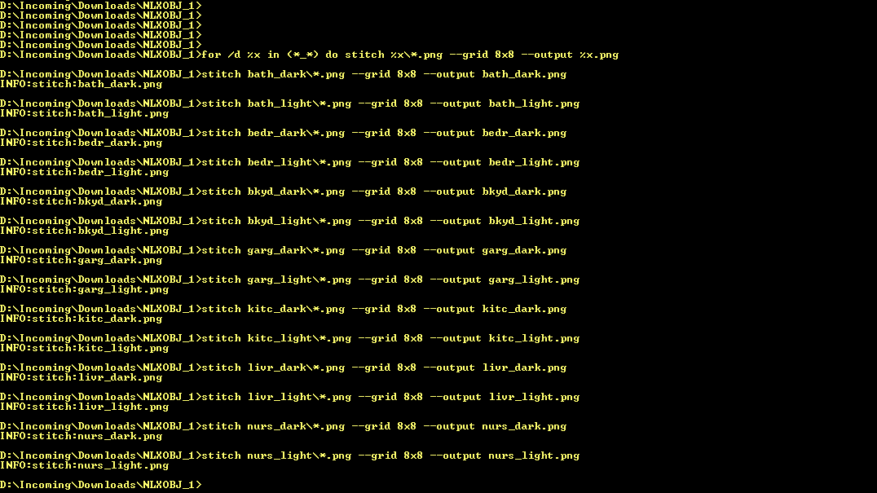Screen dimensions: 877x493
Task: Click the INFO:stitch:garg_light.png output line
Action: (85, 289)
